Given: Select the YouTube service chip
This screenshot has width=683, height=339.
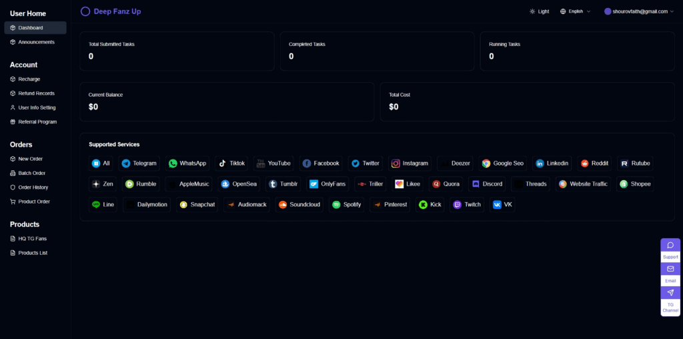Looking at the screenshot, I should tap(273, 163).
